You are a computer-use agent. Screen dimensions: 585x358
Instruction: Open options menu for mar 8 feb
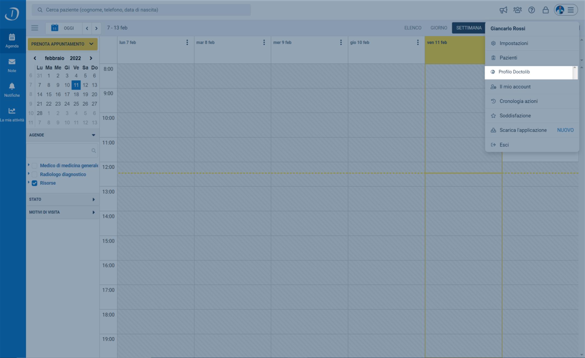coord(264,42)
